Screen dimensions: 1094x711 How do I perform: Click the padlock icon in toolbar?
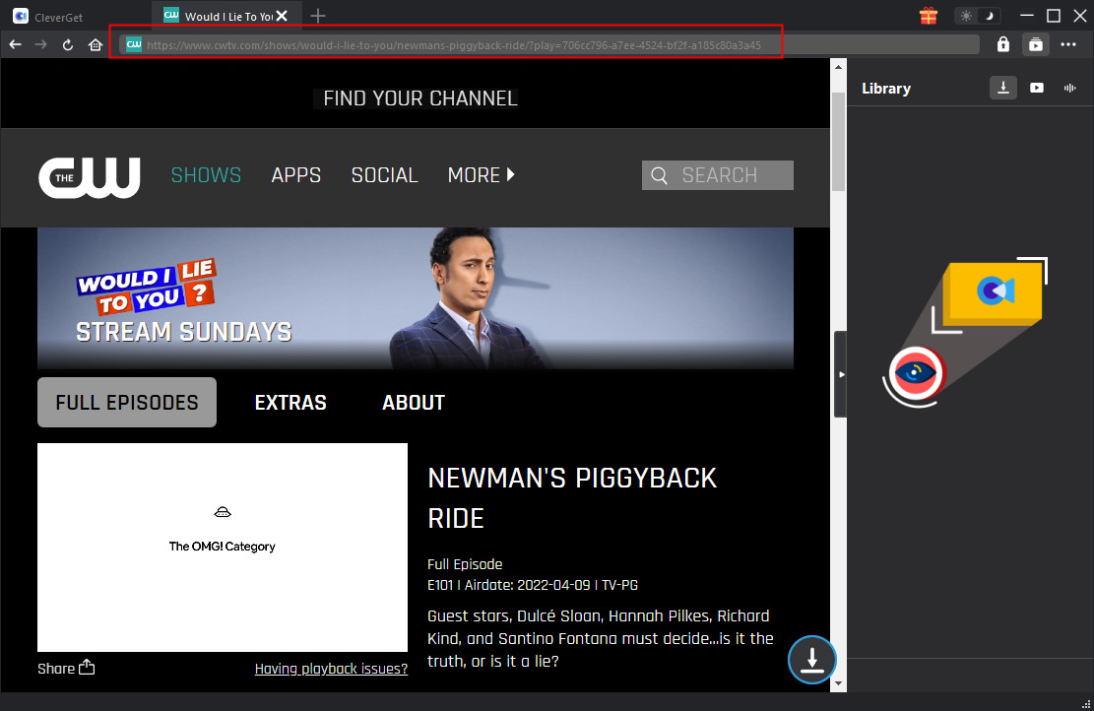click(x=1002, y=44)
